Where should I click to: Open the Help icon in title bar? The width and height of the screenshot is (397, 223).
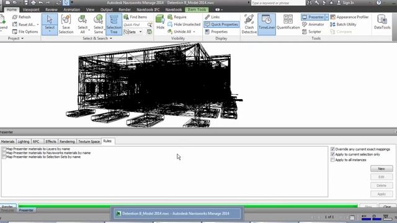(x=379, y=2)
